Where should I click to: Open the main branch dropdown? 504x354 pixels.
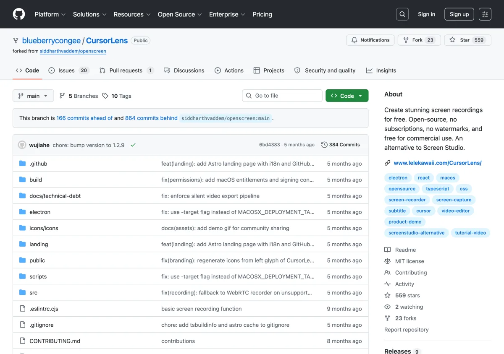(x=33, y=96)
